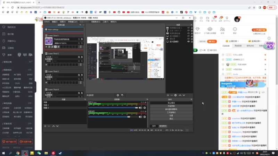Open preview properties gear below canvas
Image resolution: width=278 pixels, height=156 pixels.
118,95
